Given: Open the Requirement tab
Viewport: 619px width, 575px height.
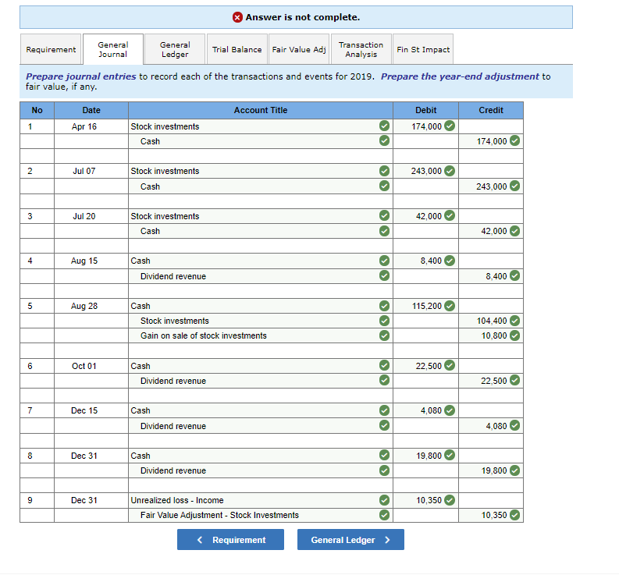Looking at the screenshot, I should (x=51, y=49).
